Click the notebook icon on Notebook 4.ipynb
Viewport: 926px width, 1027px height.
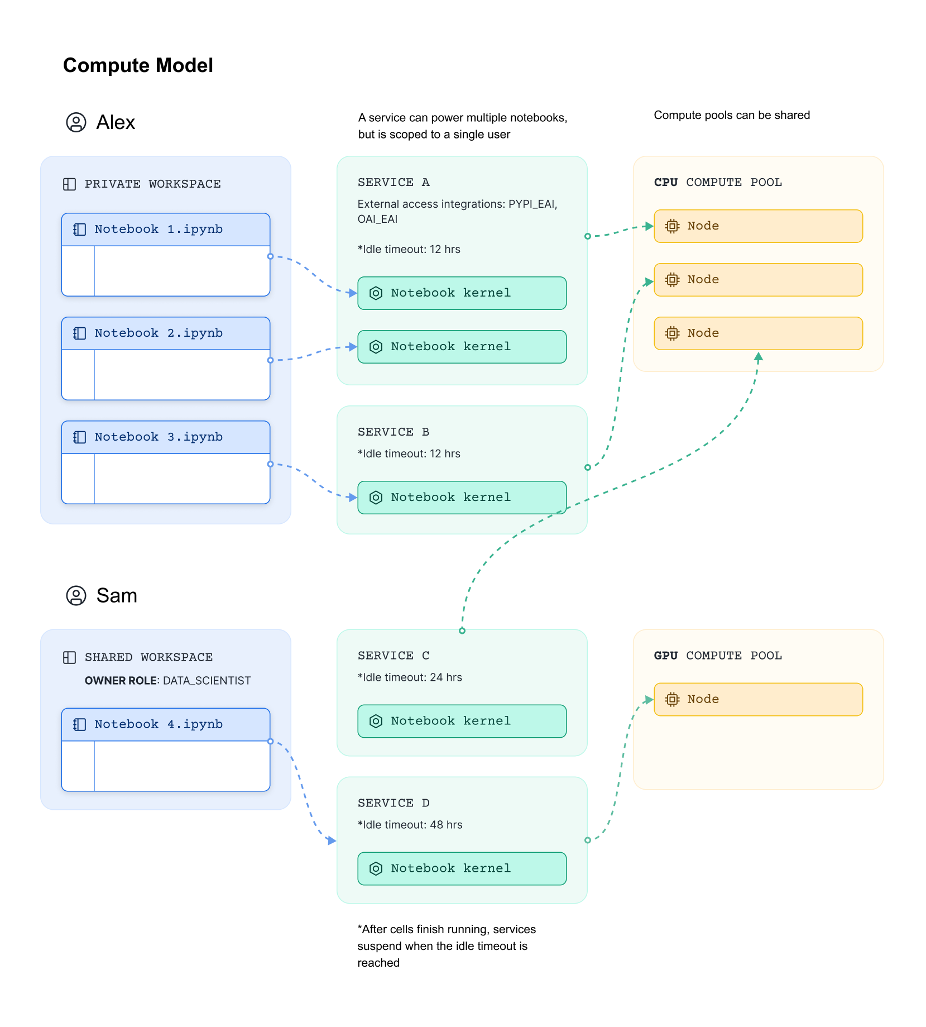pos(80,724)
